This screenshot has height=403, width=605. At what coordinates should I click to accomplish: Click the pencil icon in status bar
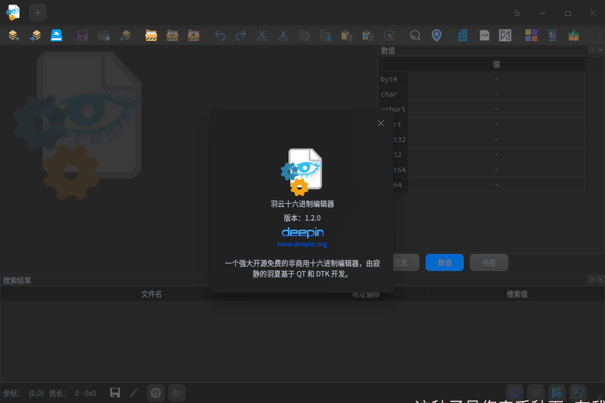[x=133, y=393]
